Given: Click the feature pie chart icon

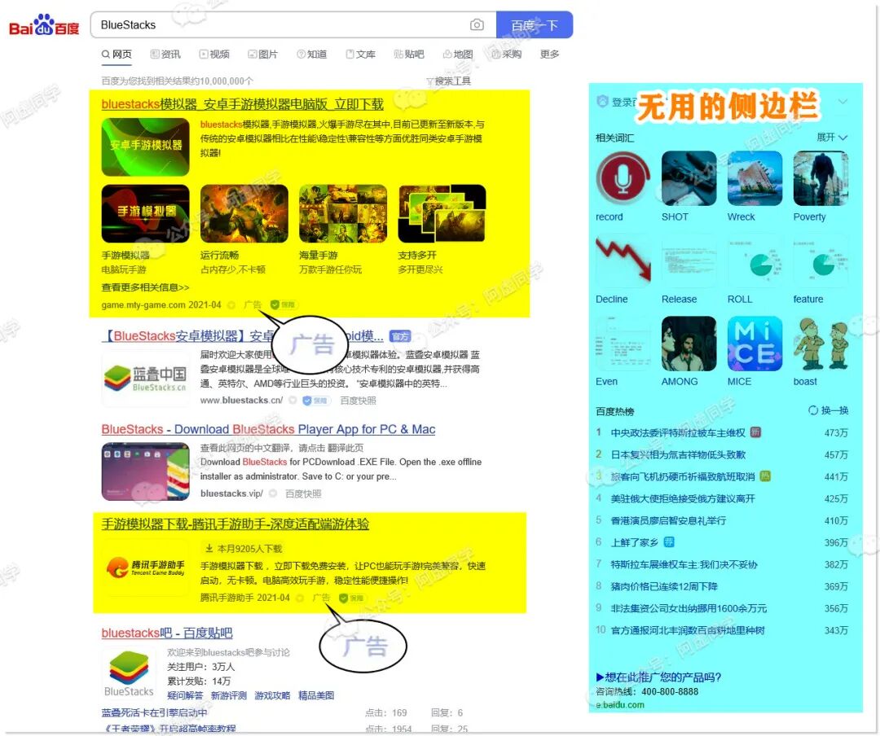Looking at the screenshot, I should coord(821,261).
